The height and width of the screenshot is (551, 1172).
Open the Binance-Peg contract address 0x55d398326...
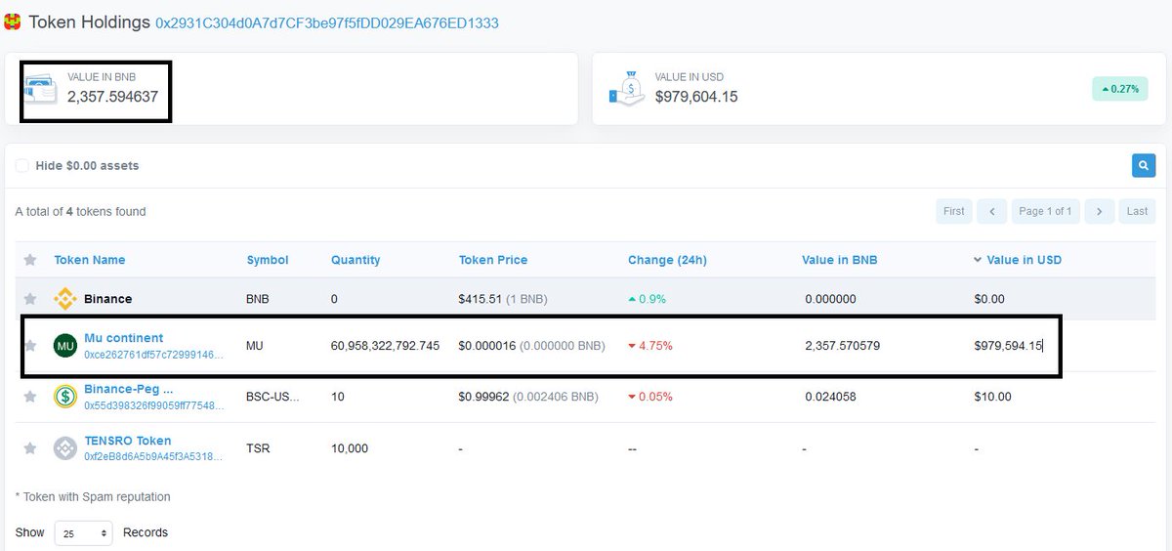click(154, 405)
